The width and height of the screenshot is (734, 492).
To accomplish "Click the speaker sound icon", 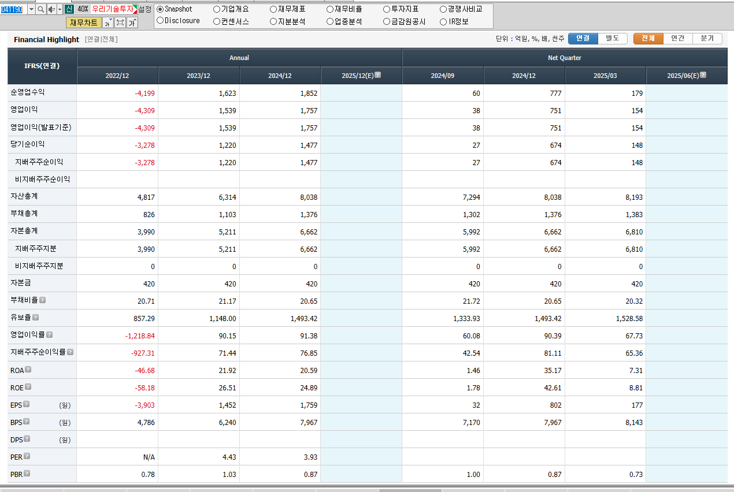I will (51, 9).
